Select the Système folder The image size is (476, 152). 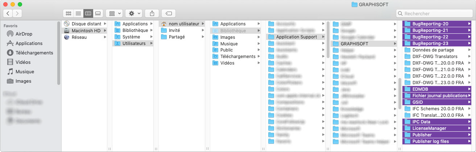(133, 37)
